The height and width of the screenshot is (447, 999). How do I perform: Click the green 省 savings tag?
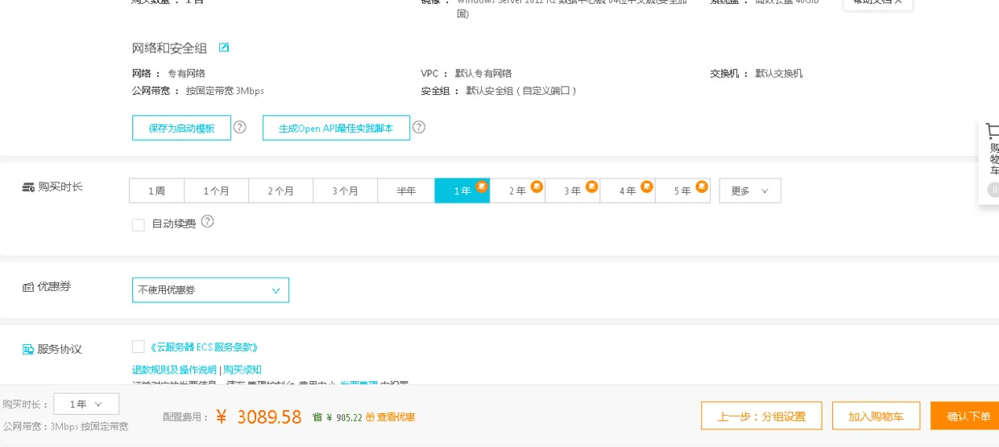click(x=317, y=417)
